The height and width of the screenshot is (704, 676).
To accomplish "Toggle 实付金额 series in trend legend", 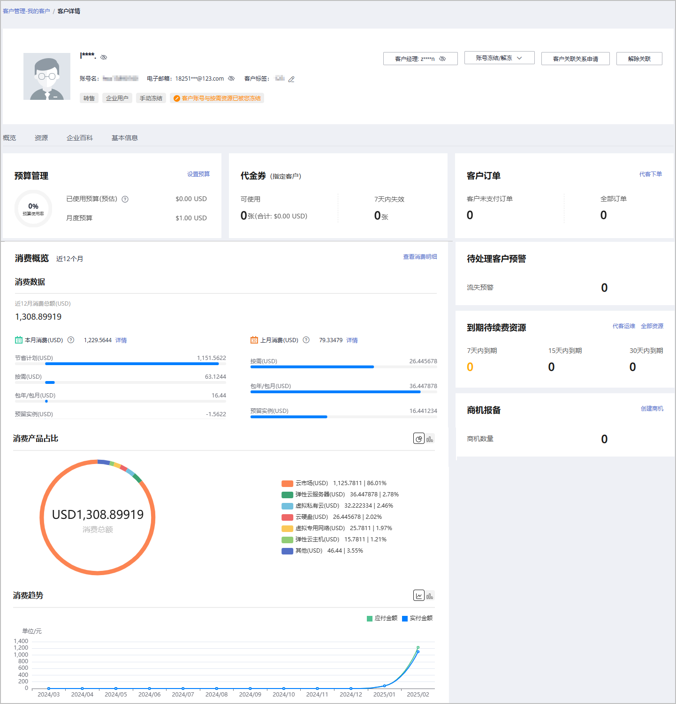I will 417,618.
